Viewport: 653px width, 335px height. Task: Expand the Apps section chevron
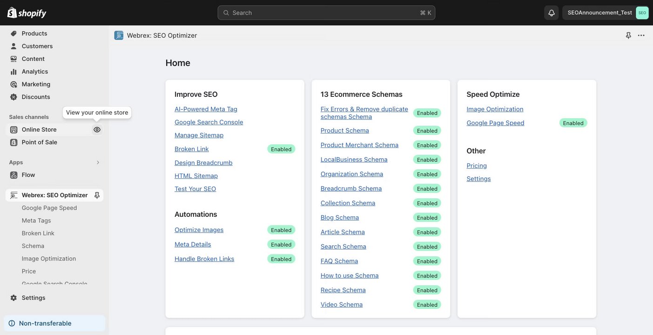(x=98, y=162)
